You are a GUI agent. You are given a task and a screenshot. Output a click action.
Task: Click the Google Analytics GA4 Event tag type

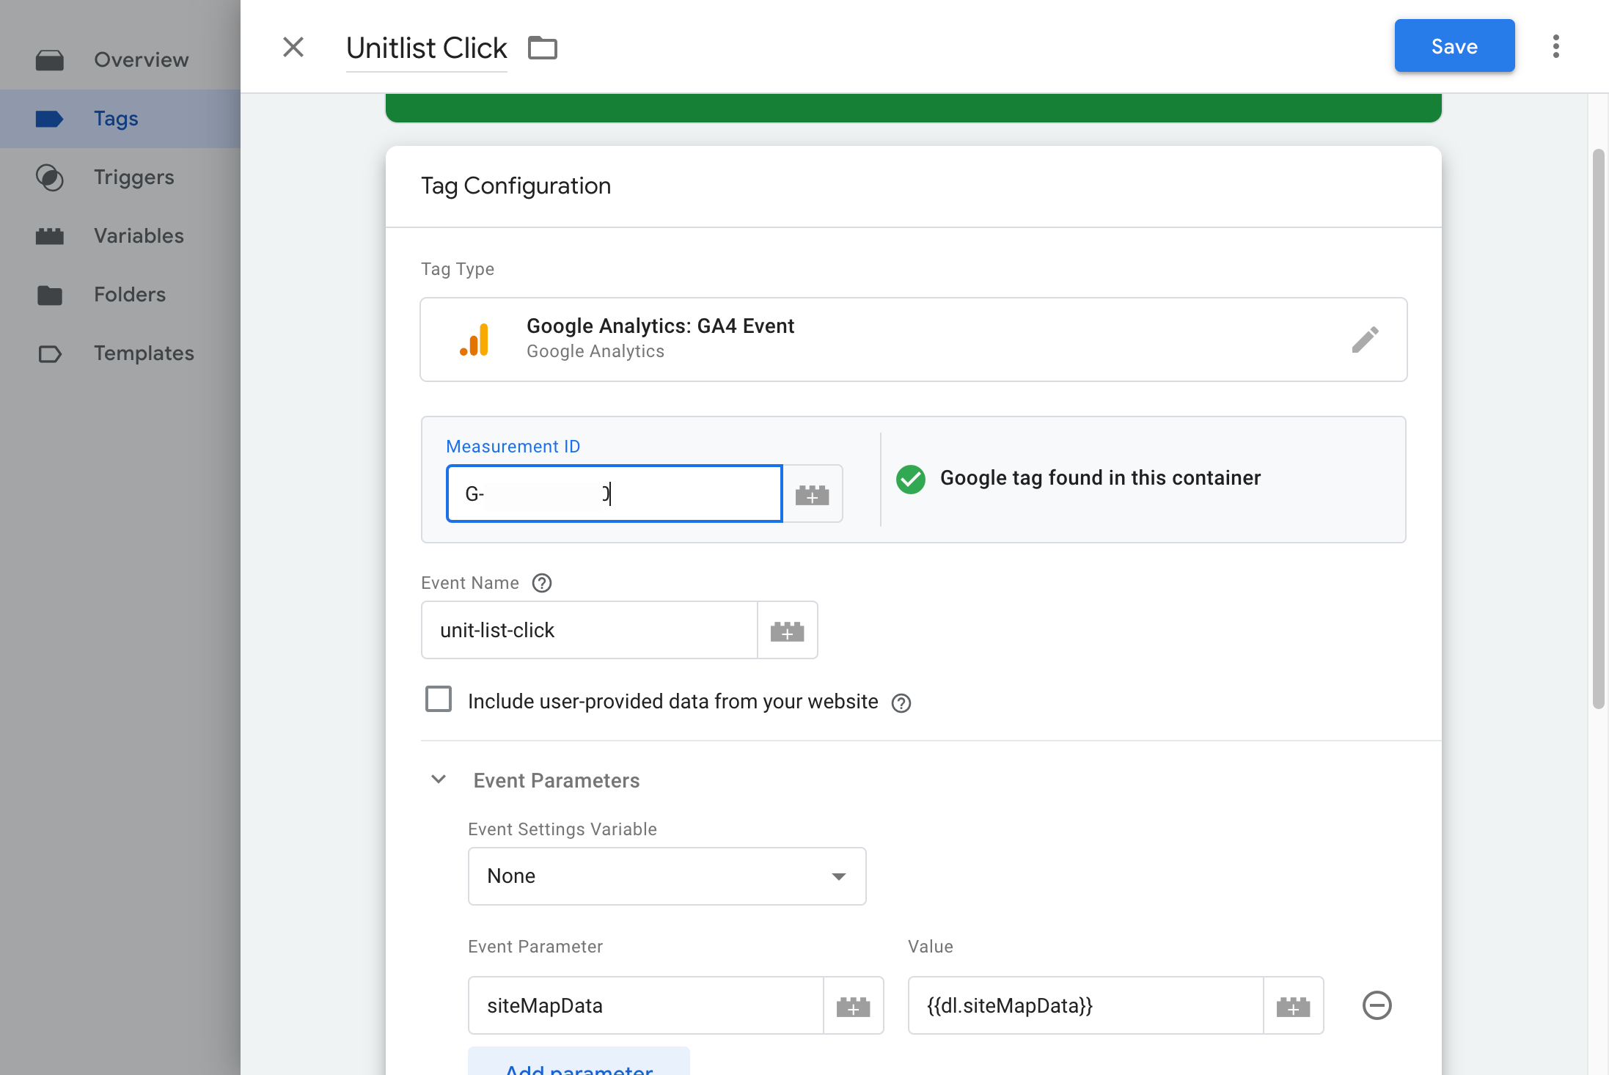click(913, 340)
